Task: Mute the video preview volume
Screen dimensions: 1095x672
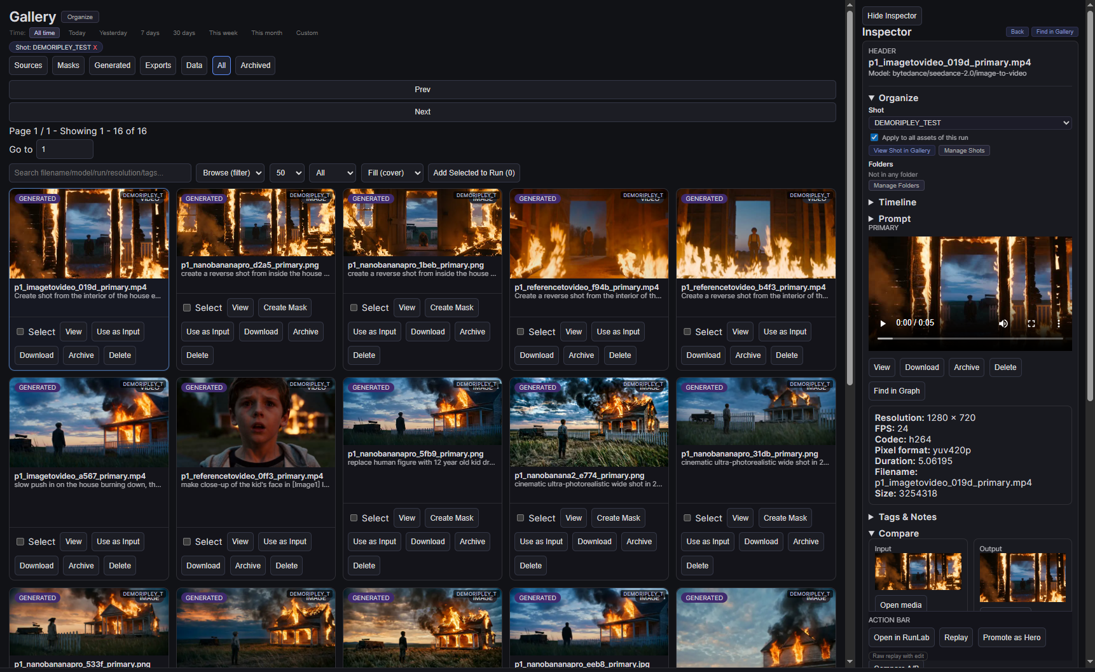Action: 1003,323
